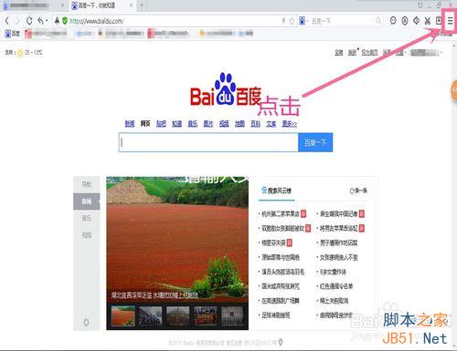Click the large red field news image

point(177,239)
